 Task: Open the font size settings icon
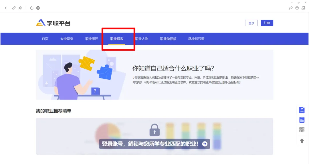tap(20, 8)
